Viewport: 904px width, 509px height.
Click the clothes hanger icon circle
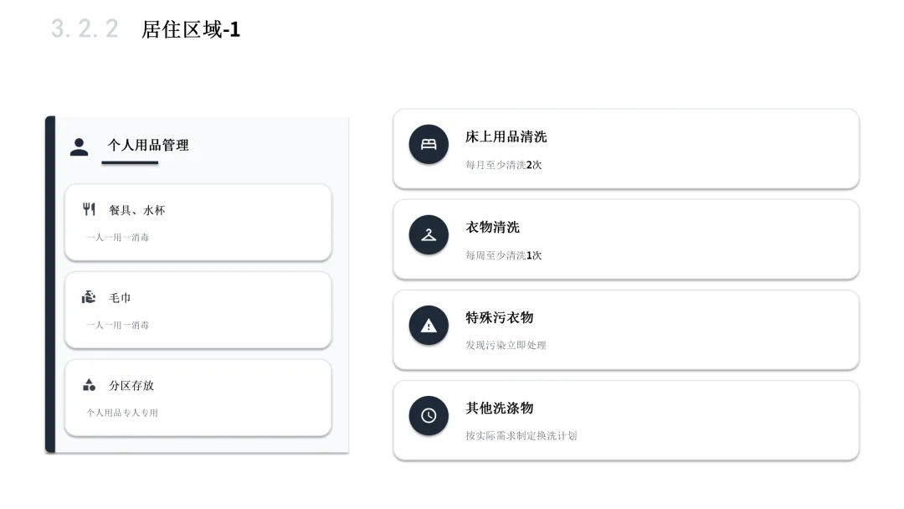429,234
